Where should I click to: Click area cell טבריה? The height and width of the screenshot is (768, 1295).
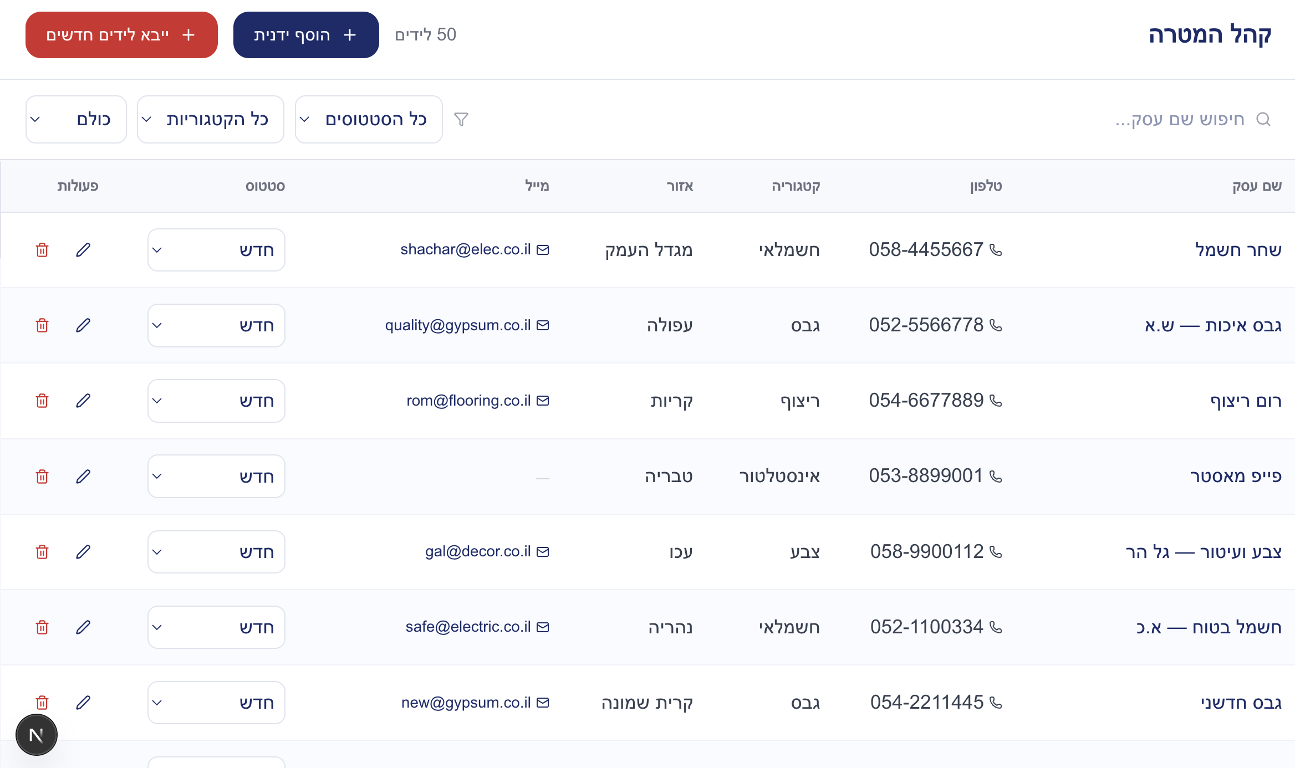tap(669, 477)
